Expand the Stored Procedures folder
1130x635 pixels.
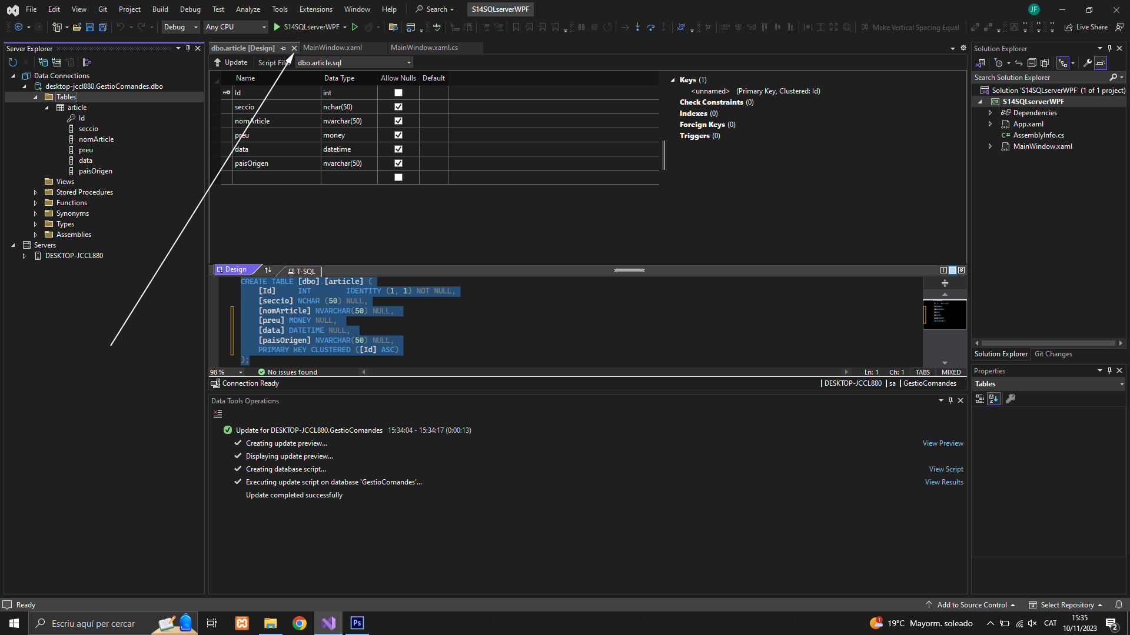tap(35, 192)
